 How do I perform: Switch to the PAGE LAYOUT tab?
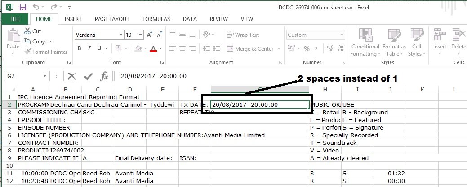tap(112, 19)
